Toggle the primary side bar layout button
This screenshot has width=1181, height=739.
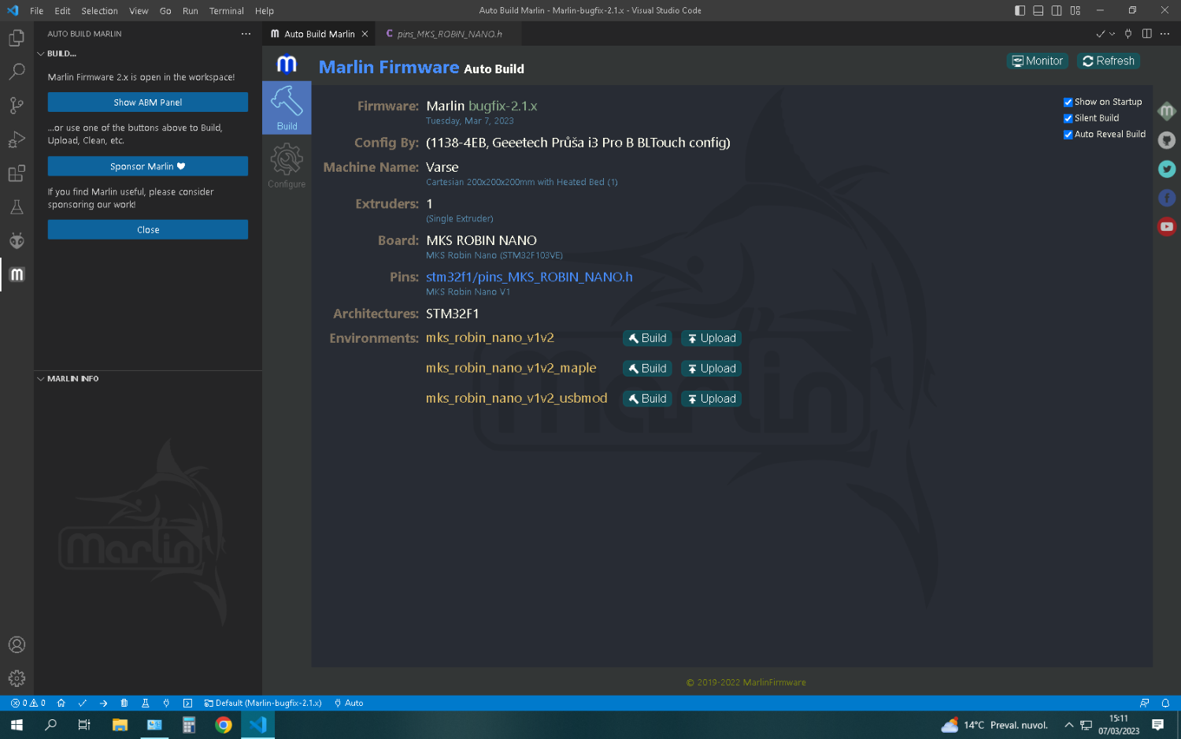(x=1020, y=10)
